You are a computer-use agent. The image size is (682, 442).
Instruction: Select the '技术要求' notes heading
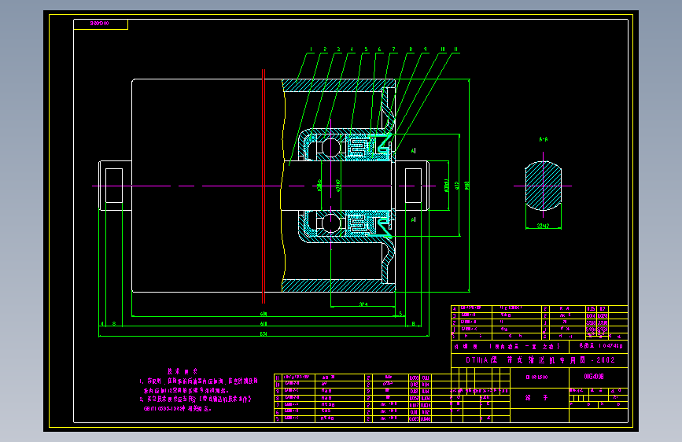click(182, 371)
